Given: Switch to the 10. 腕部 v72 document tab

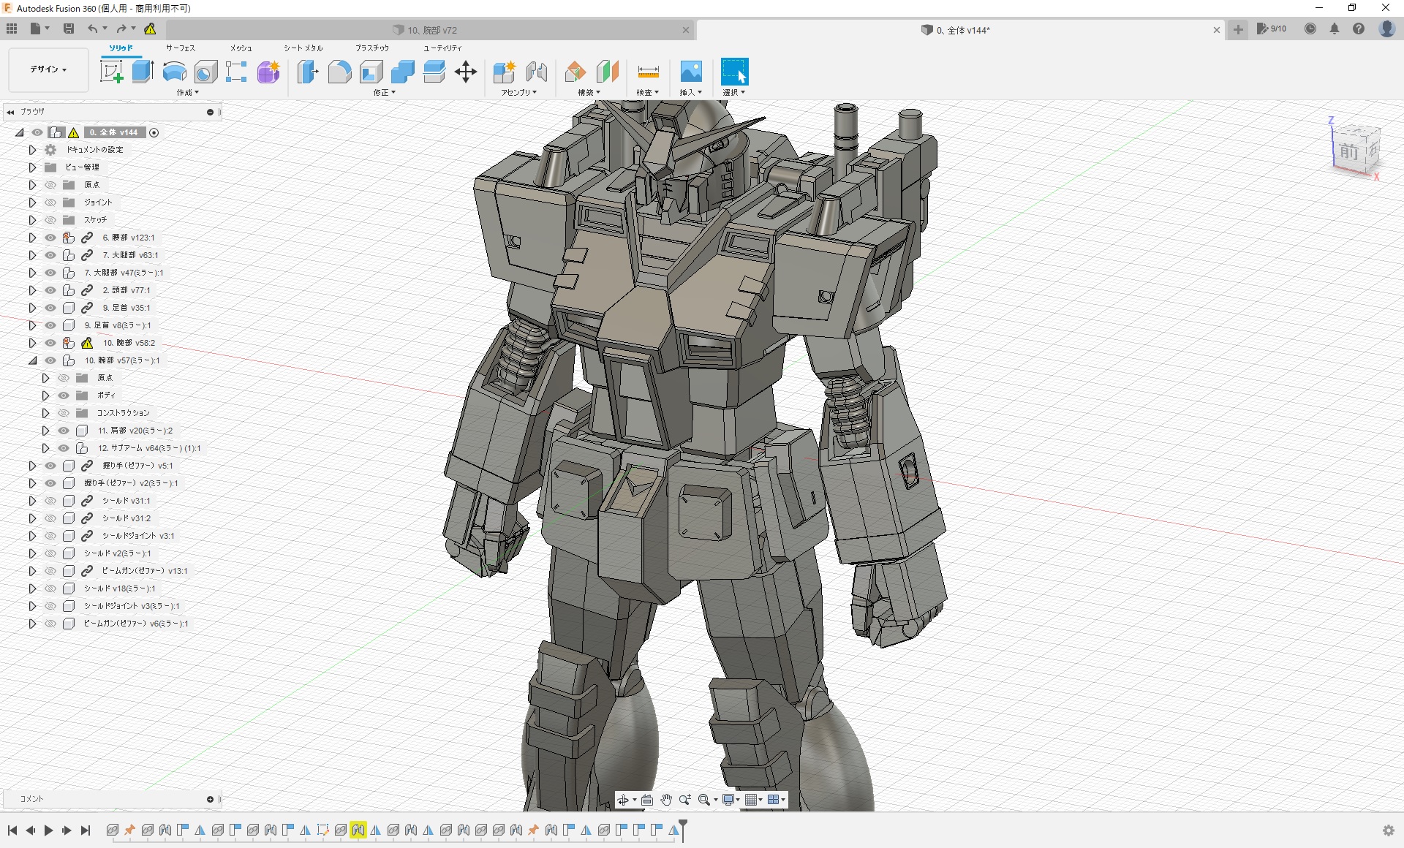Looking at the screenshot, I should 431,30.
